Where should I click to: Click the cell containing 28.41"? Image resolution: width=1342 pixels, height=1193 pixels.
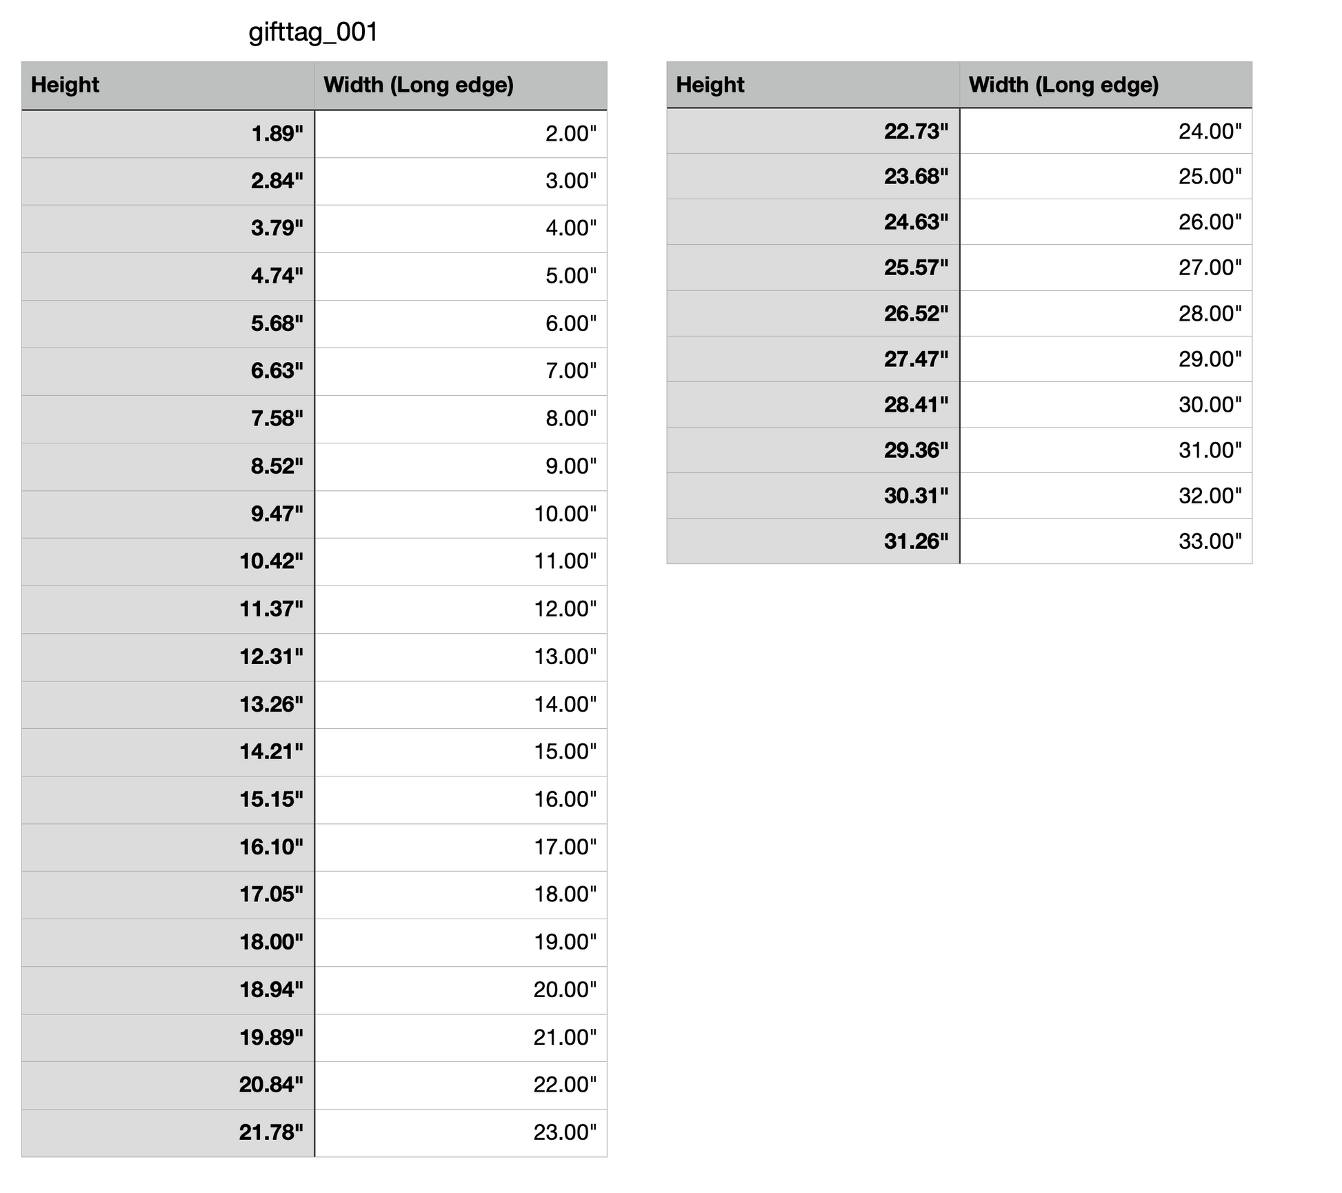coord(812,404)
